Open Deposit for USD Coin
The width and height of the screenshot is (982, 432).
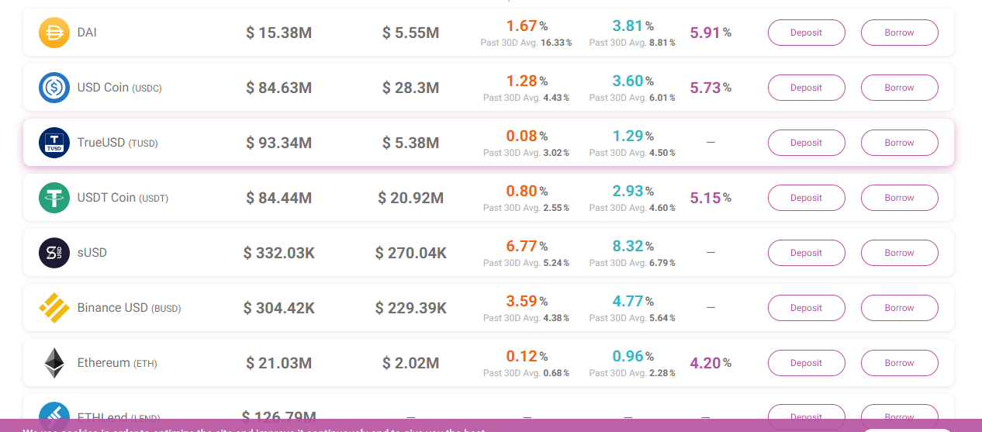807,88
